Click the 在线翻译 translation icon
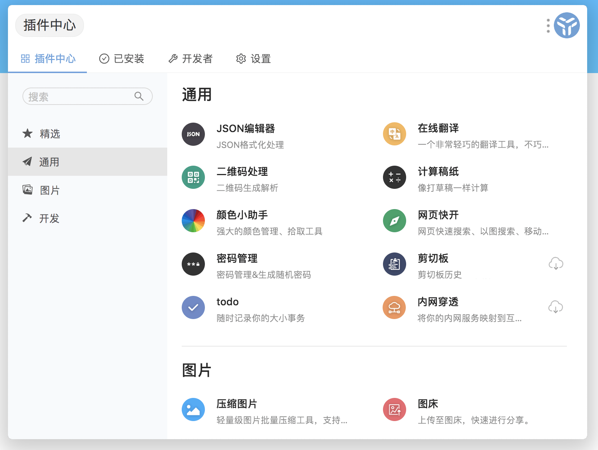Screen dimensions: 598x450 click(395, 134)
